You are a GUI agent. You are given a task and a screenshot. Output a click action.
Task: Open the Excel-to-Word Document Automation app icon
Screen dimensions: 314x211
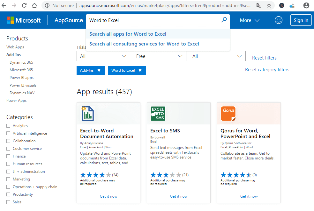[88, 114]
